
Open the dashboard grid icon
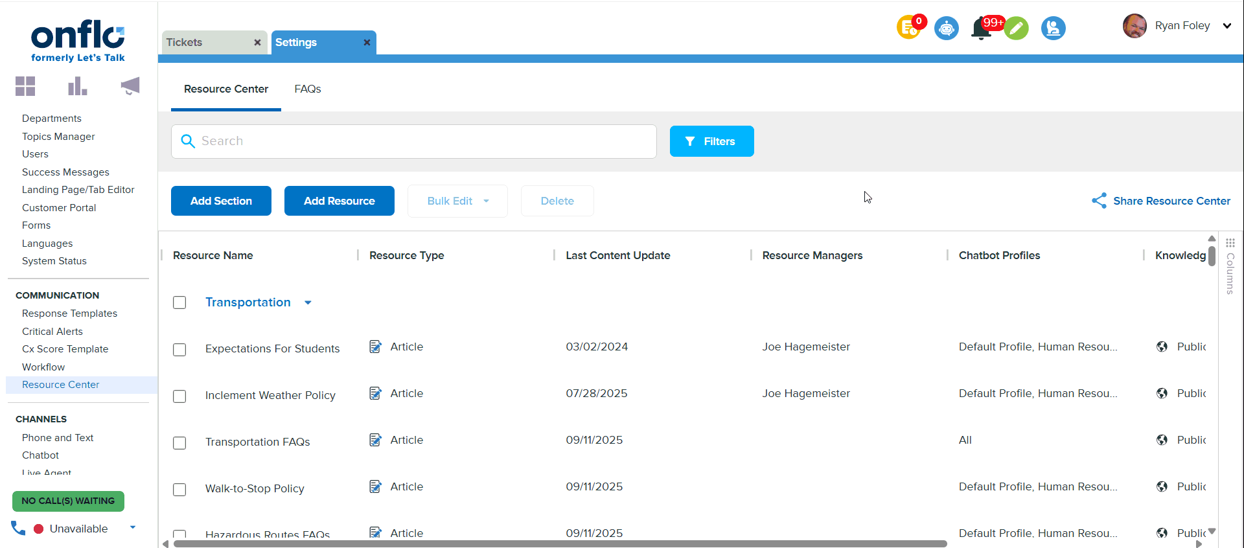click(x=25, y=86)
